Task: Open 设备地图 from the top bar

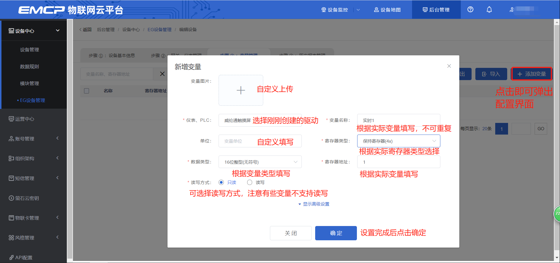Action: click(x=387, y=10)
